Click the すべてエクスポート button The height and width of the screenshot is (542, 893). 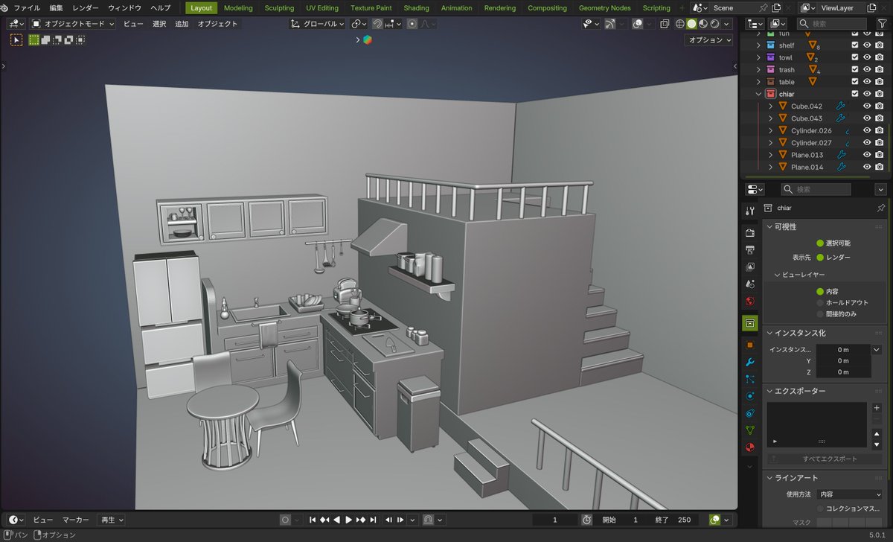pyautogui.click(x=824, y=459)
